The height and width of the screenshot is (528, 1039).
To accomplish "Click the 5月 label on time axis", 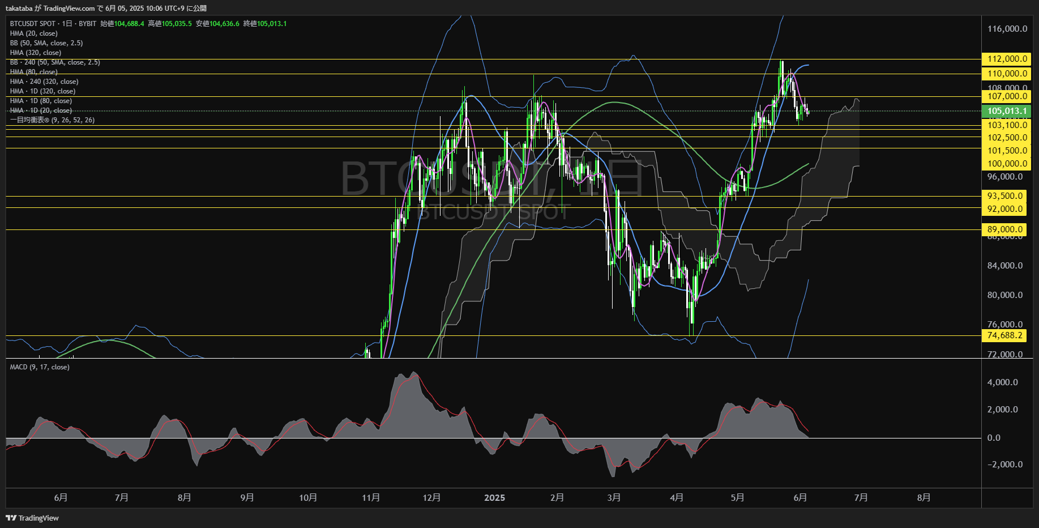I will tap(737, 497).
